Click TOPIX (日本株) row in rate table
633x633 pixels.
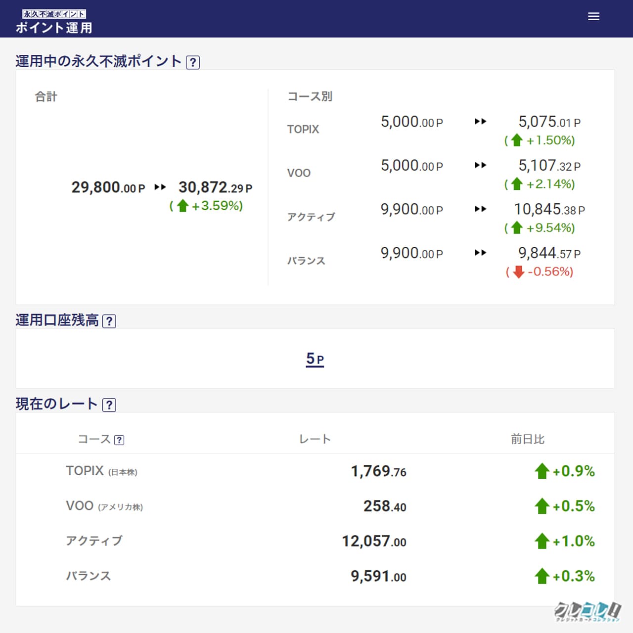coord(101,471)
